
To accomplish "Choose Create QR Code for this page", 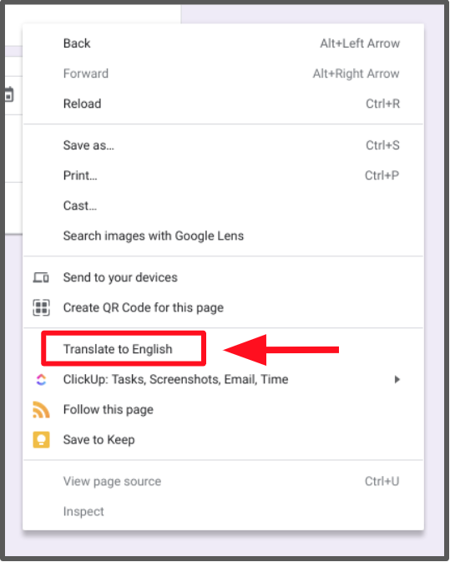I will (223, 307).
